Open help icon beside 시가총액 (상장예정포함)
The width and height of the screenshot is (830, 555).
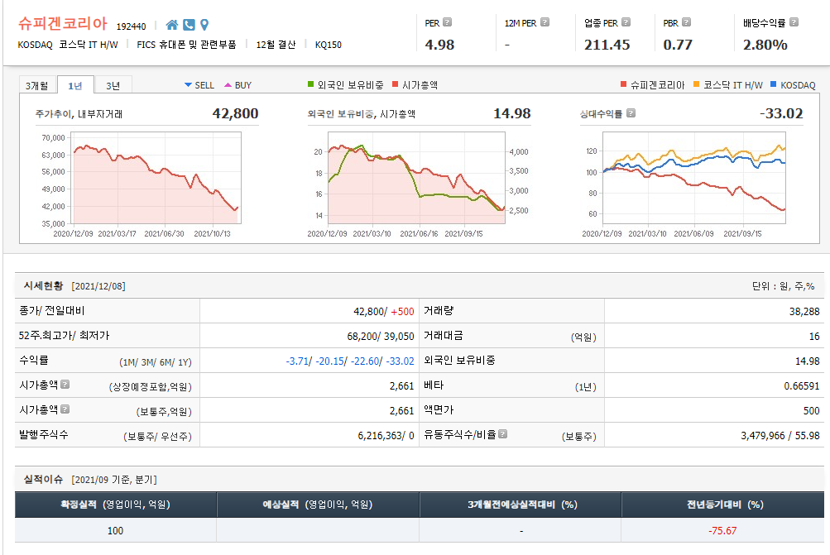tap(65, 384)
